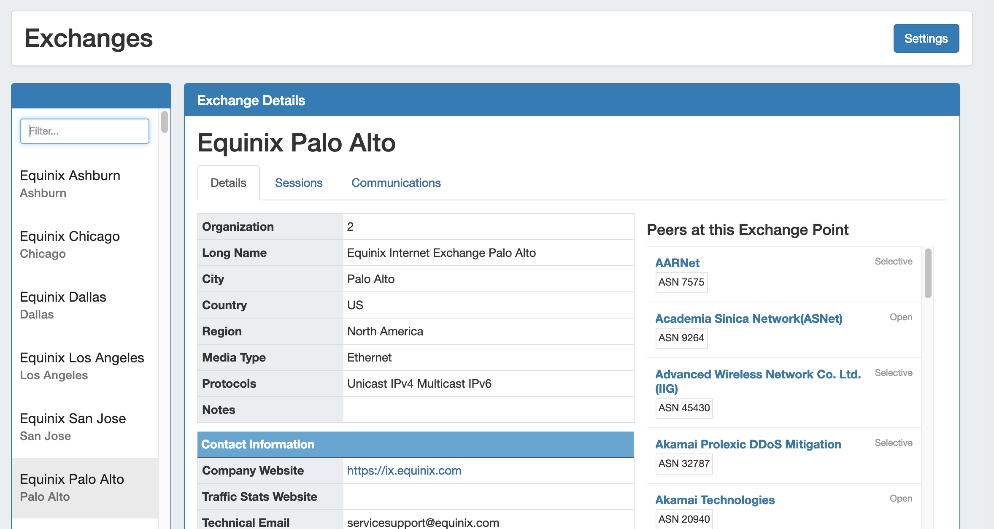Click the exchange list scrollbar thumb
This screenshot has width=994, height=529.
(165, 122)
